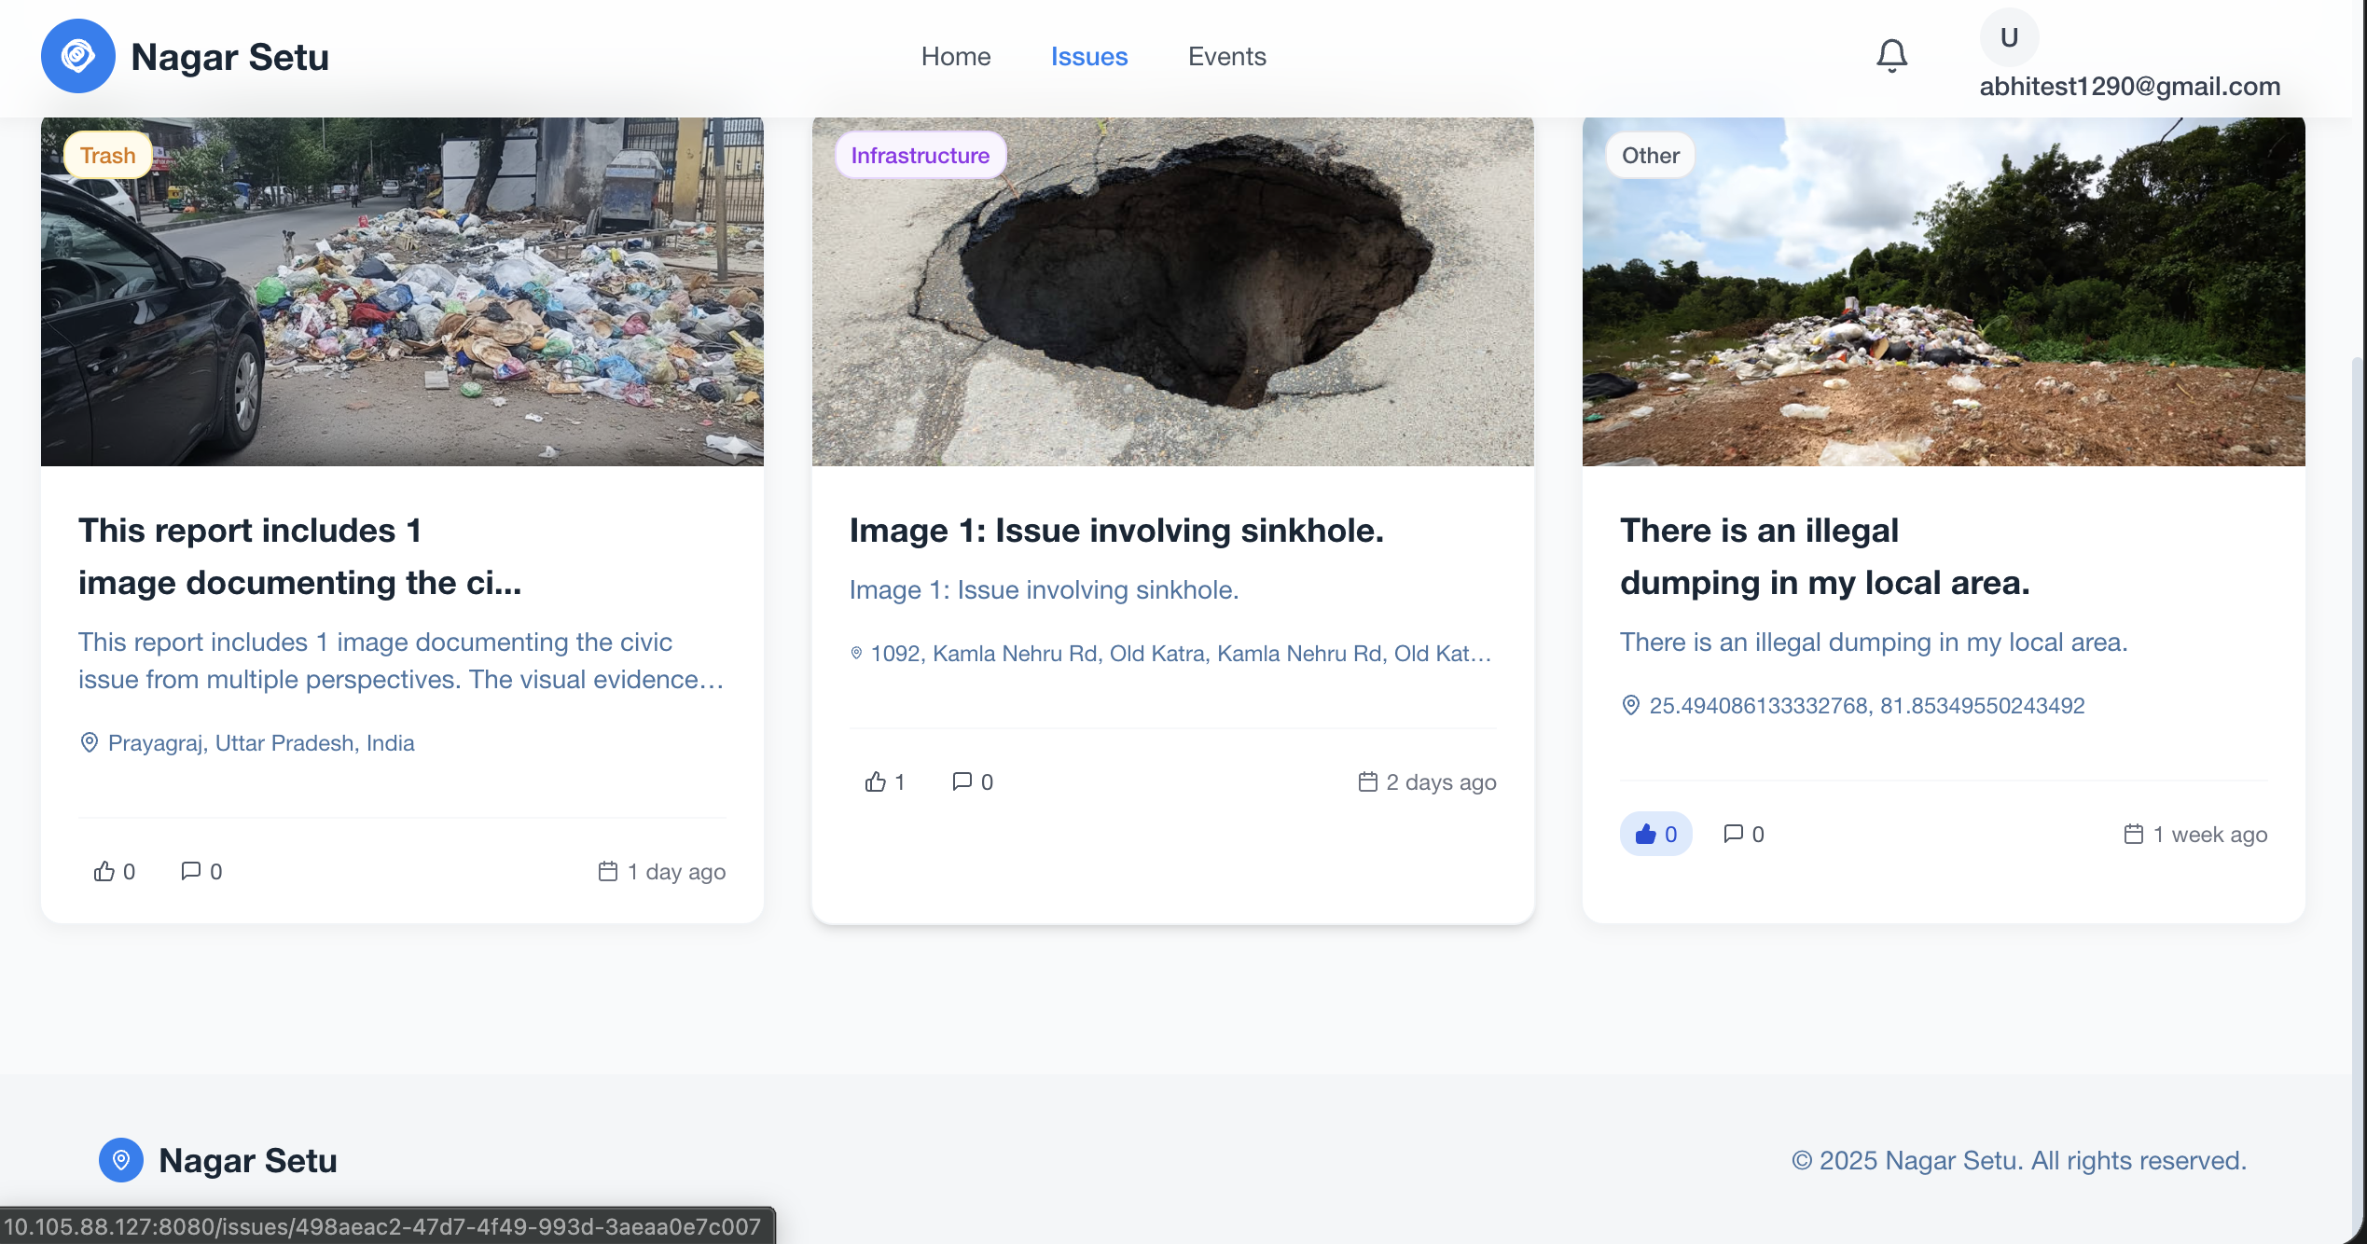Open comments on the sinkhole issue card

[962, 781]
